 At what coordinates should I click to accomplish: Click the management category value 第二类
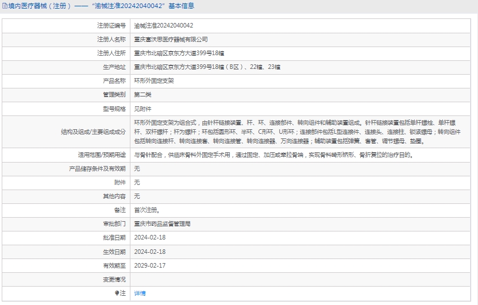click(142, 95)
